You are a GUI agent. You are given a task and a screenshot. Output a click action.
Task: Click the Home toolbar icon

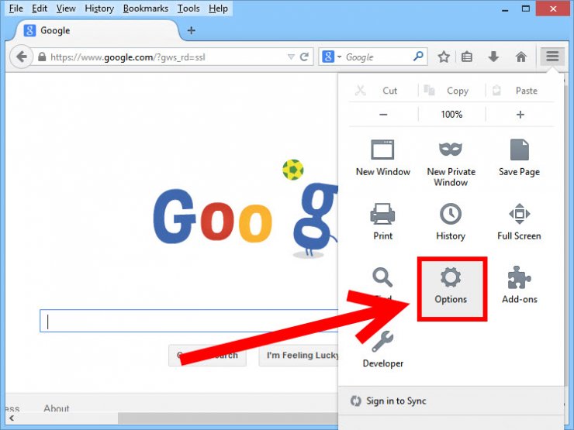tap(521, 57)
